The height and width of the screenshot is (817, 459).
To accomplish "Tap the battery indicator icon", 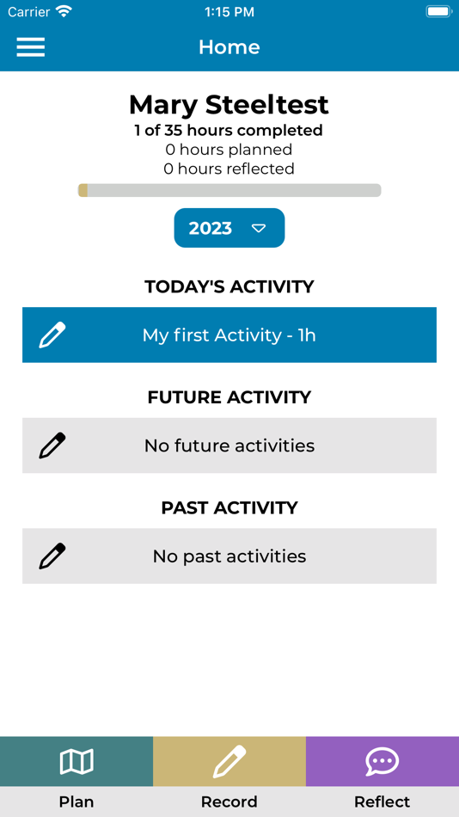I will pyautogui.click(x=438, y=11).
